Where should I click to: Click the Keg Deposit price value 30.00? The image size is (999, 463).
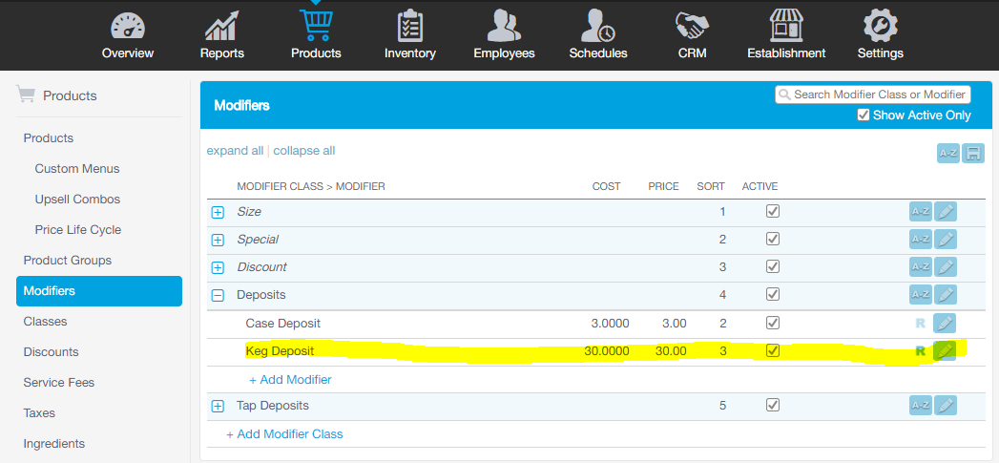[x=671, y=350]
